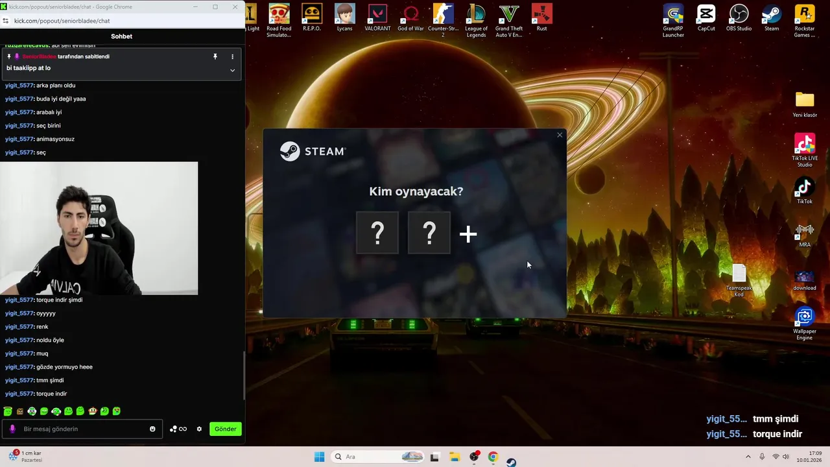Open chat settings gear
Image resolution: width=830 pixels, height=467 pixels.
[199, 429]
